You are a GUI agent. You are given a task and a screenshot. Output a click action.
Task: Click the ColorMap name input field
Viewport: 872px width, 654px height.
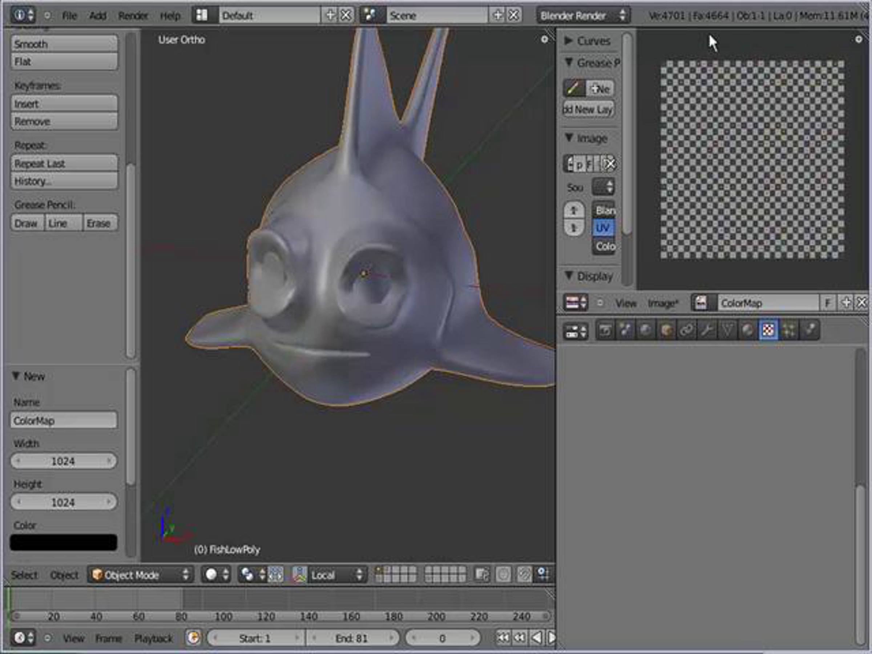point(64,421)
